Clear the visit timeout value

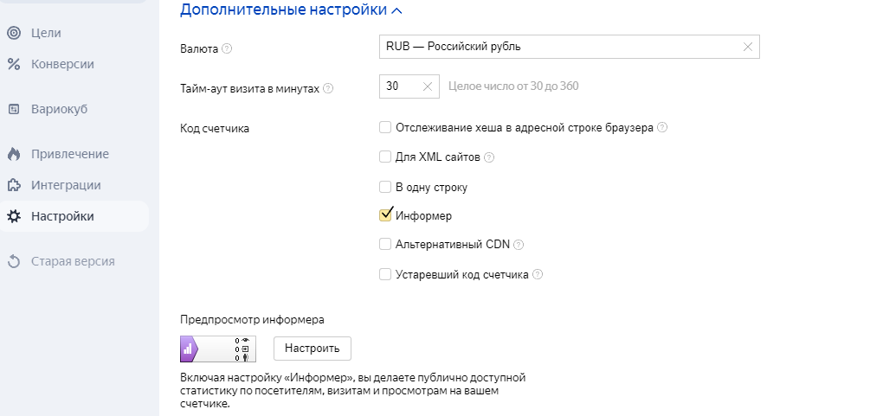pos(427,86)
